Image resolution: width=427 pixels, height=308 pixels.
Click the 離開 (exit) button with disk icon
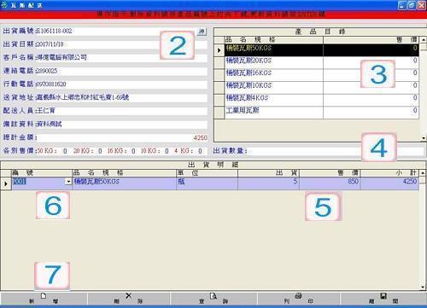pyautogui.click(x=383, y=299)
